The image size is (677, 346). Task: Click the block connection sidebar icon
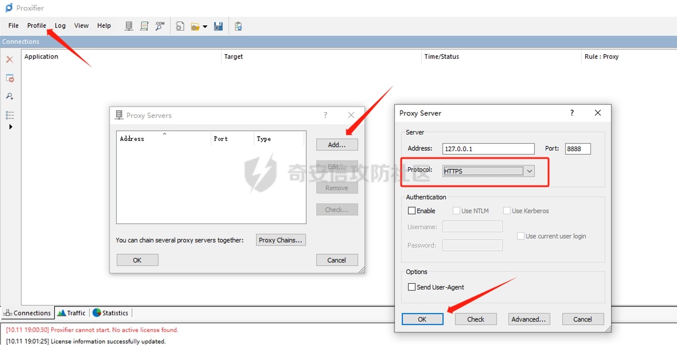(x=10, y=78)
